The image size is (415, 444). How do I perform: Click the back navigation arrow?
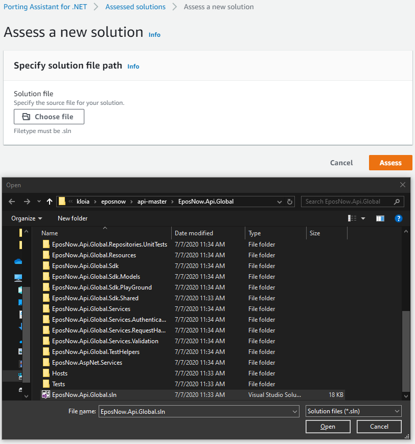[x=12, y=202]
